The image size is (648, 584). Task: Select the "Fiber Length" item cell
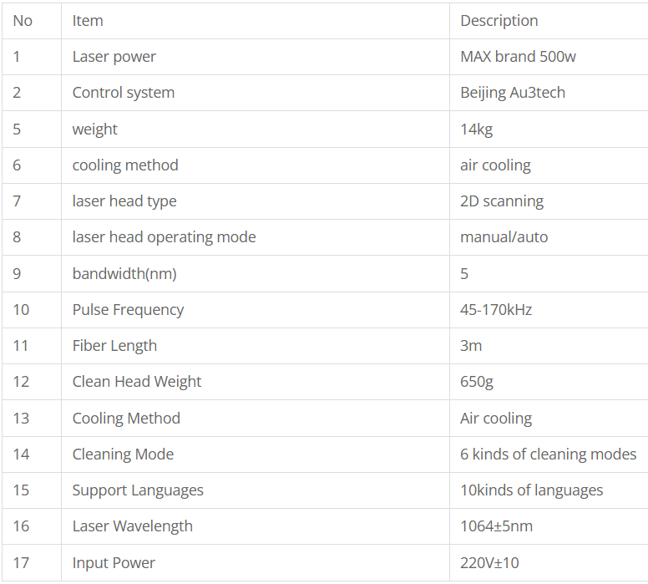coord(114,346)
